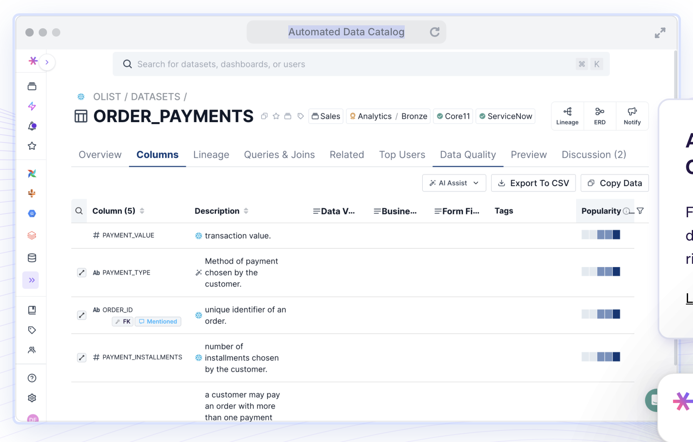Expand more sidebar items with double chevron
693x442 pixels.
[31, 280]
